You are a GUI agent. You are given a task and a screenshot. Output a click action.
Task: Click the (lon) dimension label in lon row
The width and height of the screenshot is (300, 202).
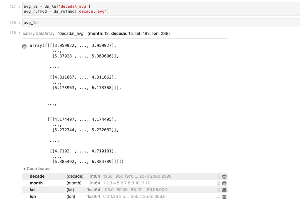71,196
